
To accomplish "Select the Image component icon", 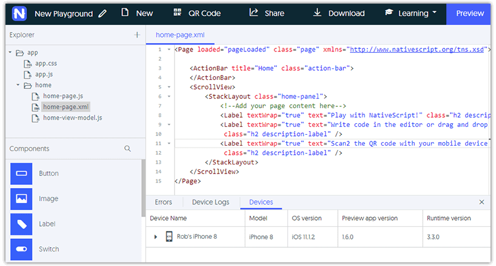I will pos(21,199).
